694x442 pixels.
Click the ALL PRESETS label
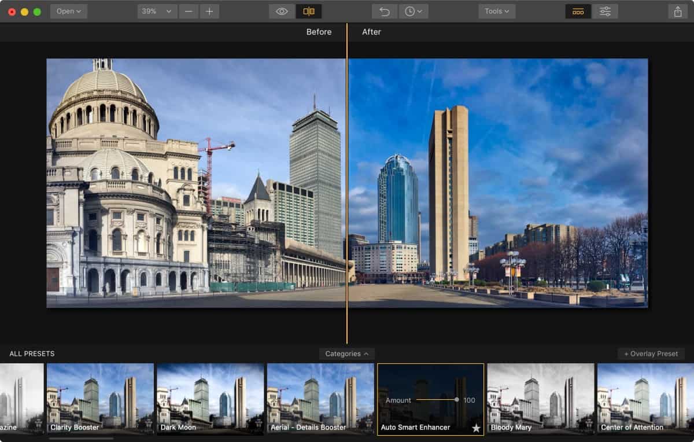click(x=32, y=353)
